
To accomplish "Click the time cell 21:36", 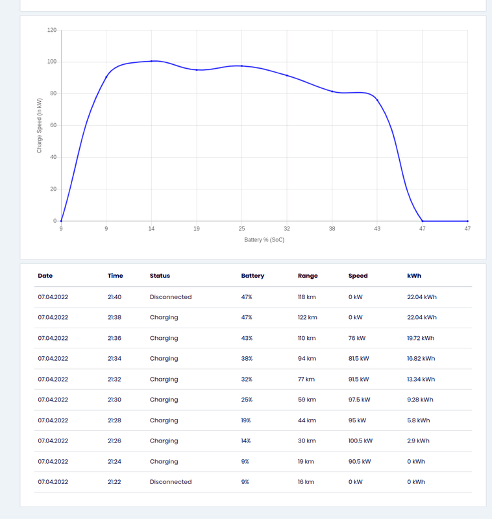I will coord(114,338).
